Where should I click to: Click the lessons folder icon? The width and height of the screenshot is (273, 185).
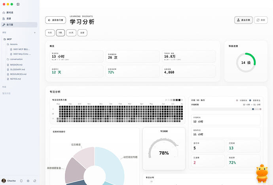click(x=8, y=44)
